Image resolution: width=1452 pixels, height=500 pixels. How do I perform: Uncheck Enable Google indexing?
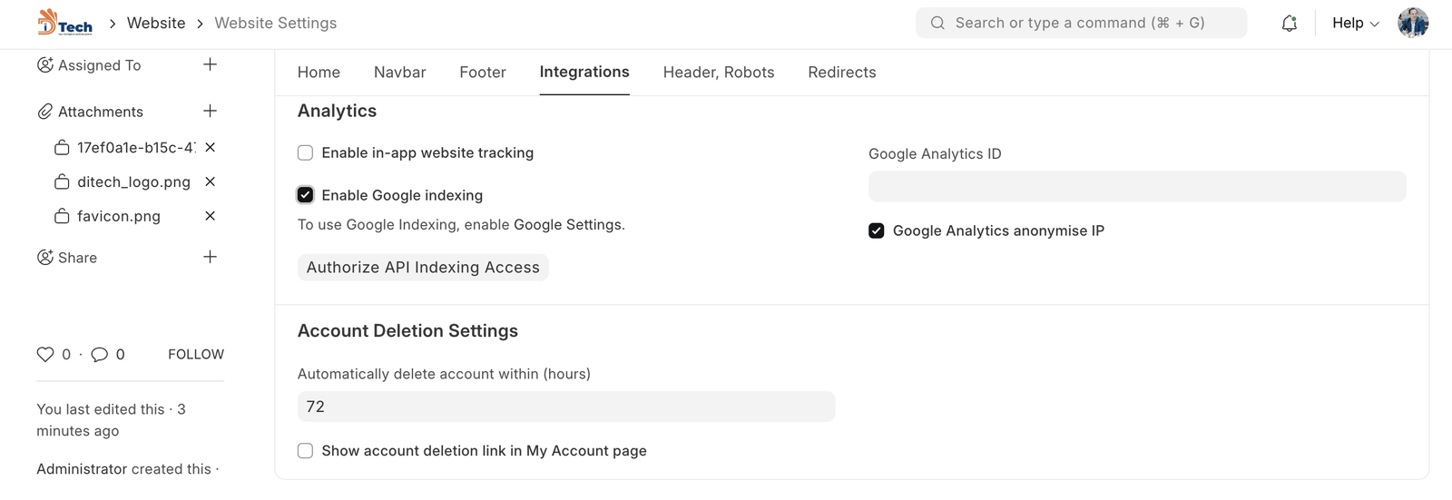(306, 195)
